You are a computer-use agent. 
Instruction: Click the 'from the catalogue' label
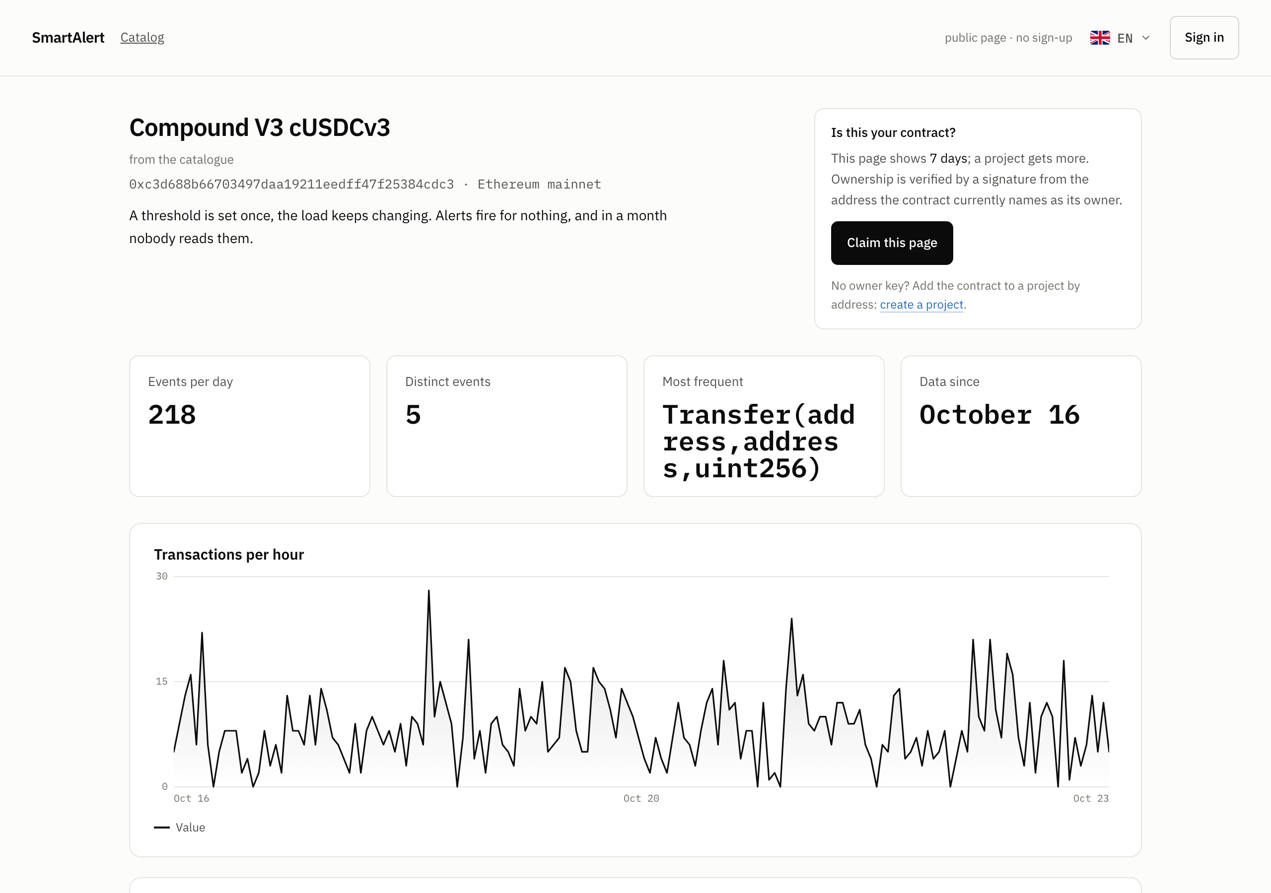[181, 159]
